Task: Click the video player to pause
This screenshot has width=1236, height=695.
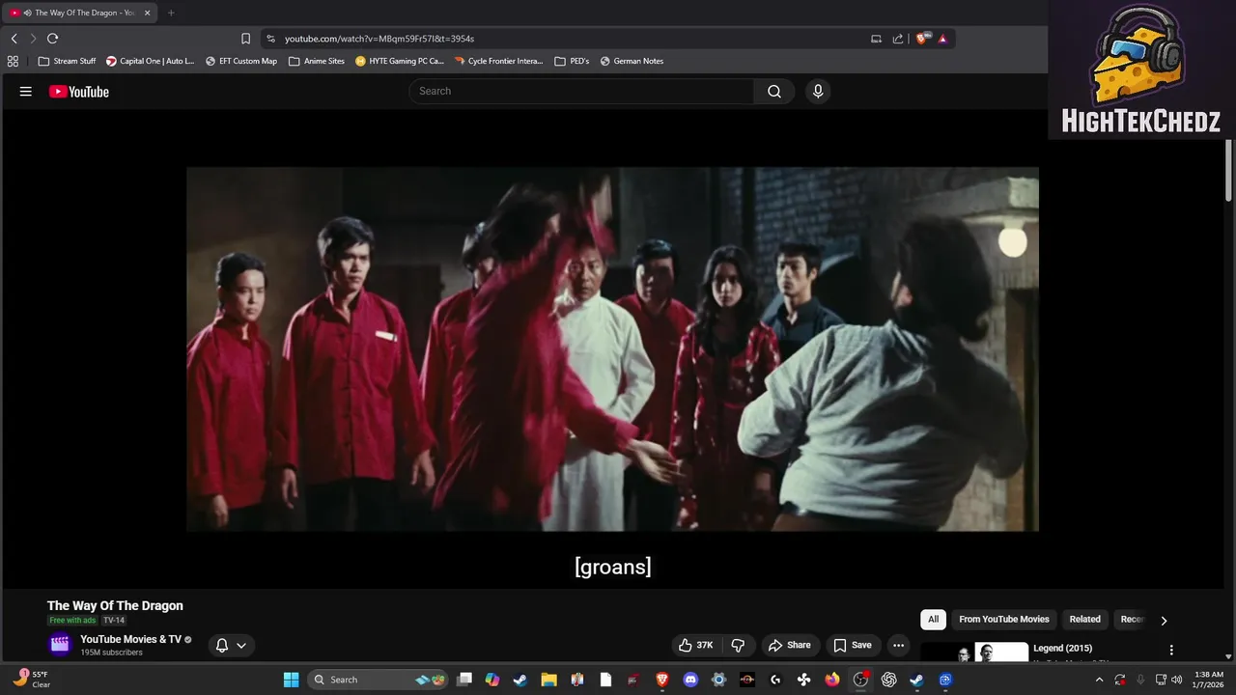Action: [612, 349]
